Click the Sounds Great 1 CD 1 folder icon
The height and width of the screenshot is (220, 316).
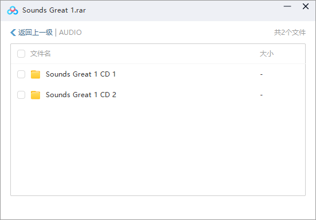click(x=35, y=74)
